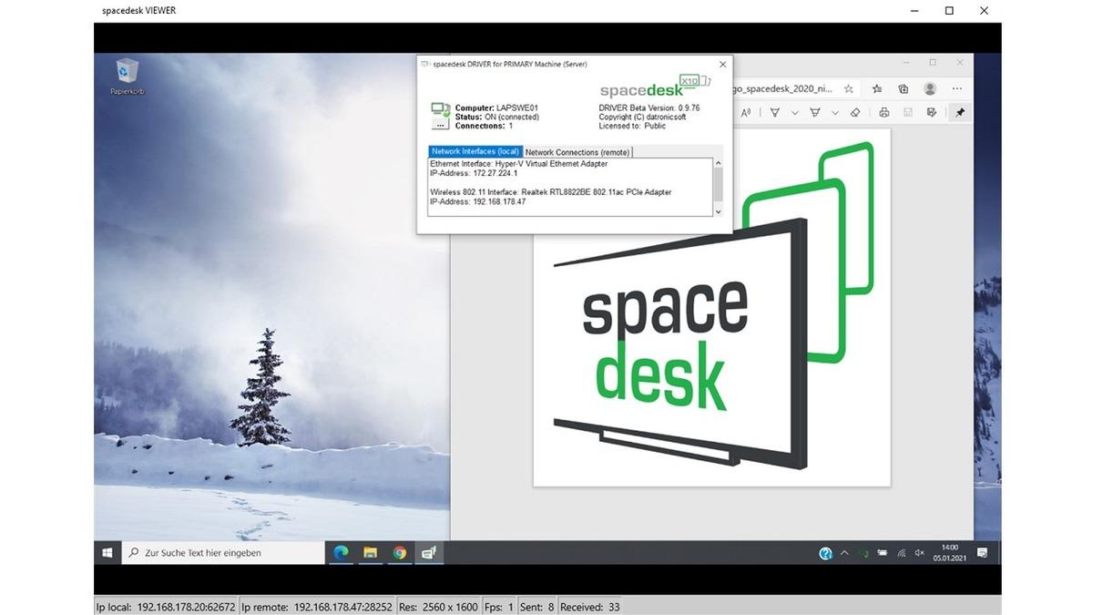Toggle the PDF toolbar pin icon
Viewport: 1093px width, 615px height.
(x=958, y=111)
